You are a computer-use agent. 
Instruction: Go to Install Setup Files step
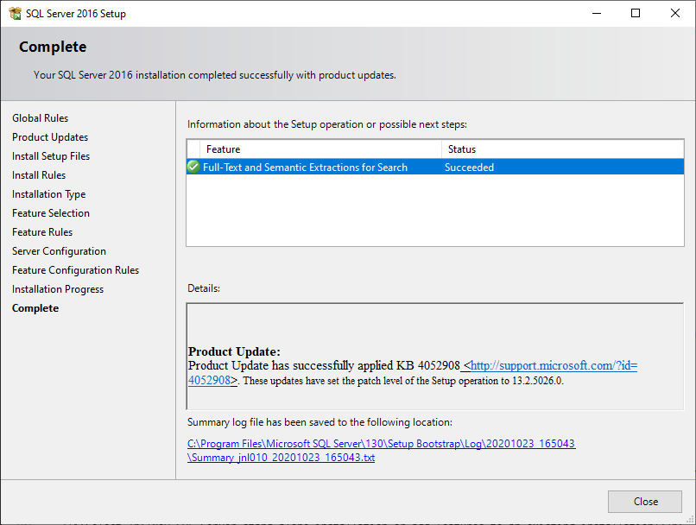(x=51, y=156)
